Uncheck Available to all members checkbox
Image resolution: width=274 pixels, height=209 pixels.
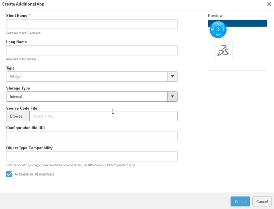coord(9,174)
